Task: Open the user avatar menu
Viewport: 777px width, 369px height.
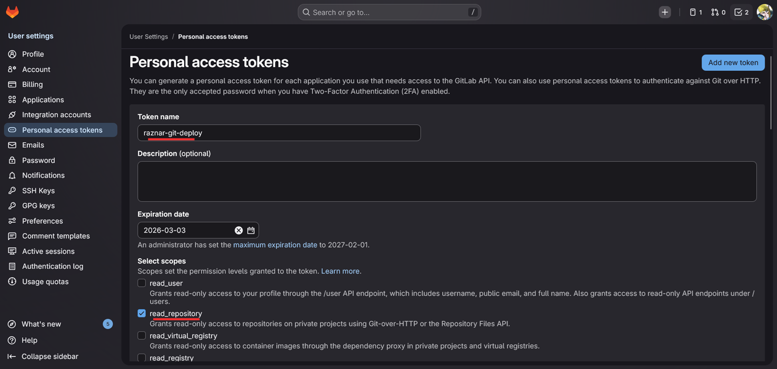Action: coord(764,12)
